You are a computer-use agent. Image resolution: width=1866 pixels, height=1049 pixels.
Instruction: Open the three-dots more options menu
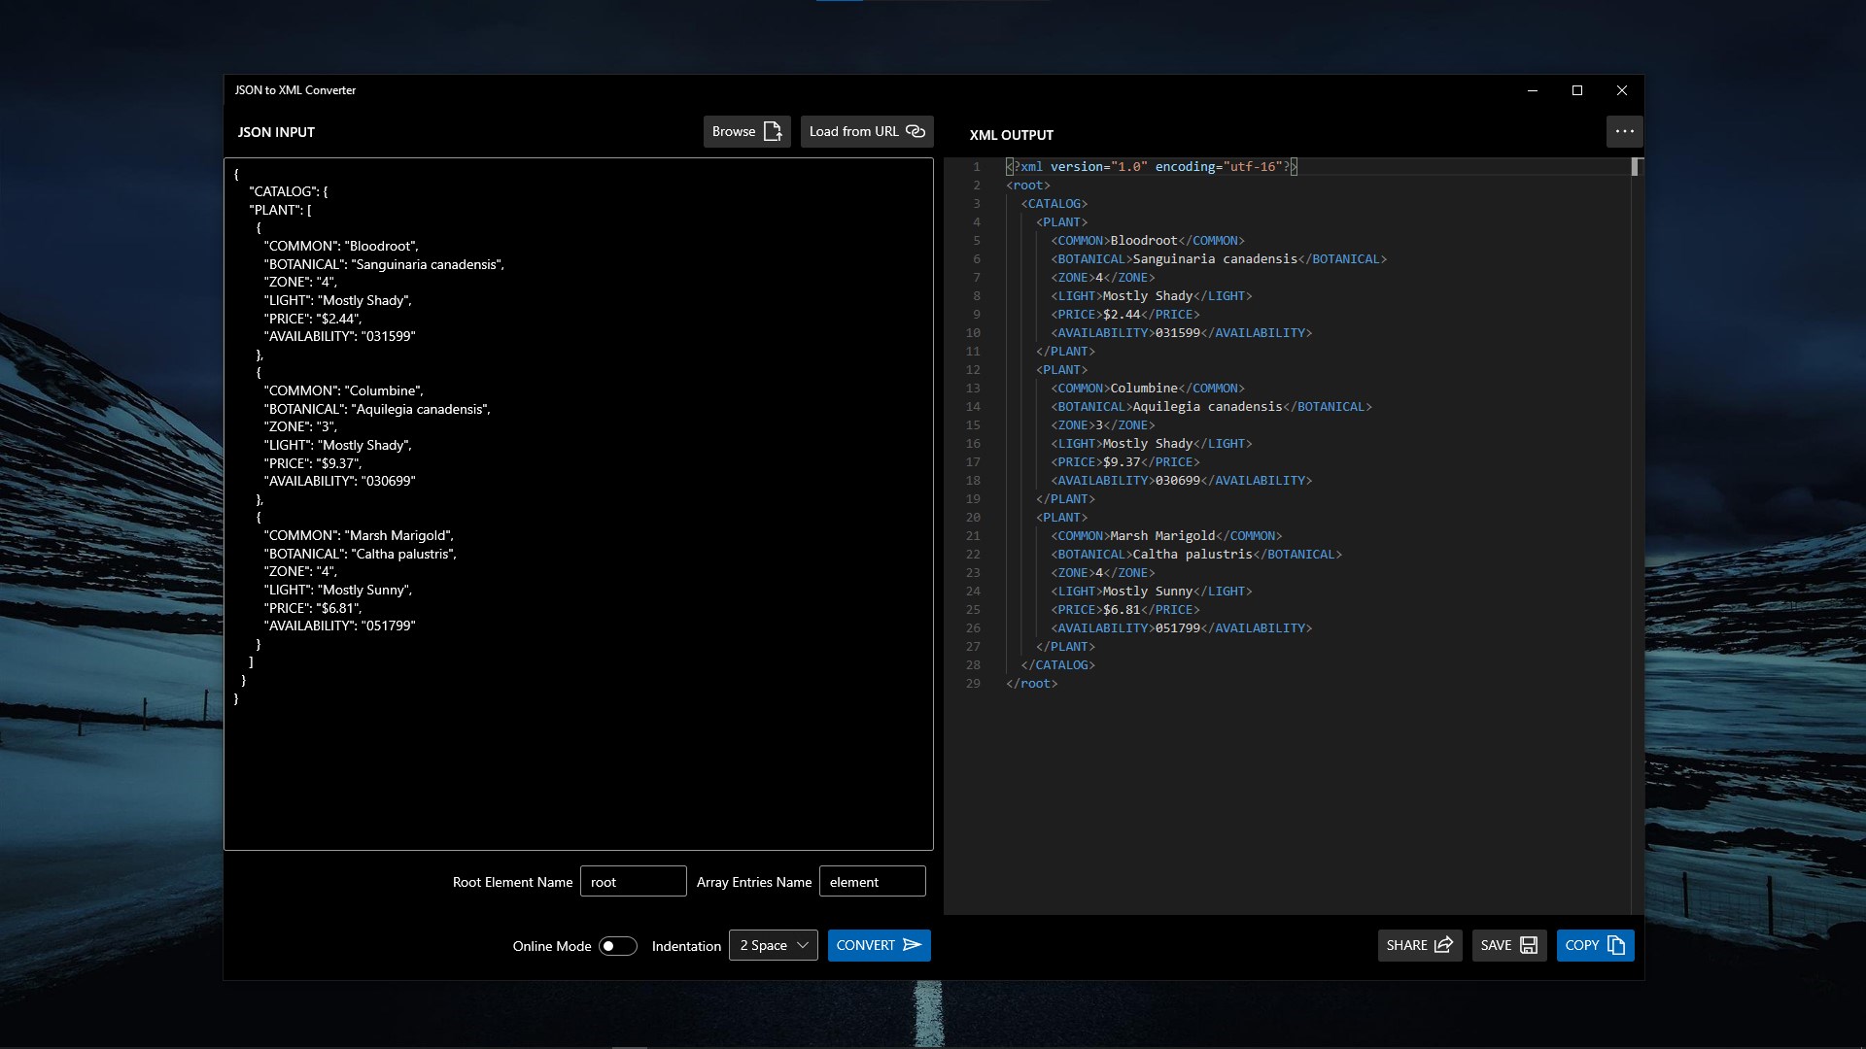1624,131
